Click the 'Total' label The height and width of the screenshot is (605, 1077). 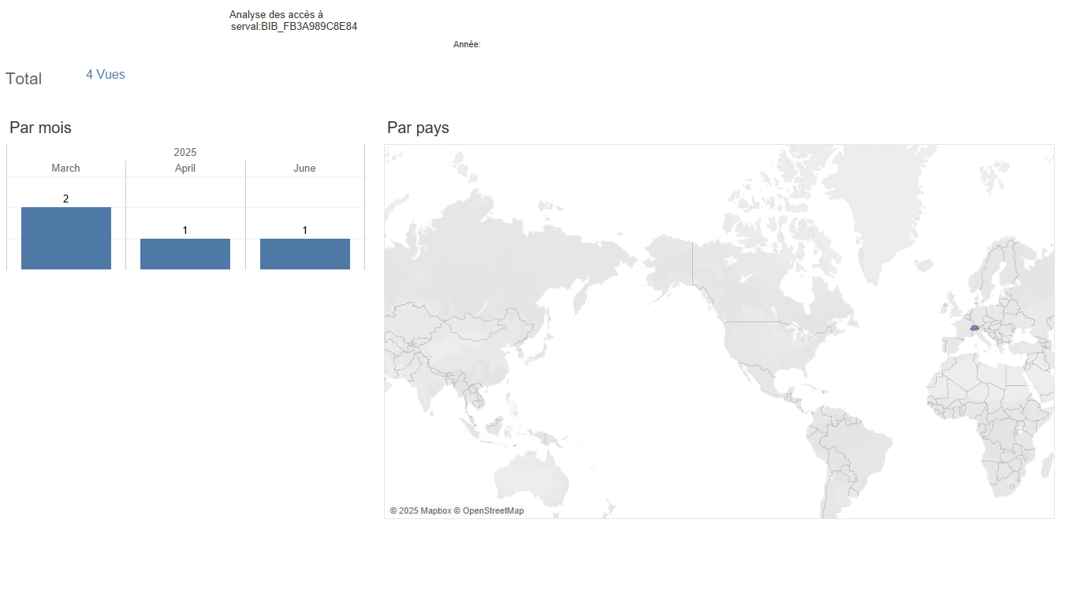[x=24, y=79]
